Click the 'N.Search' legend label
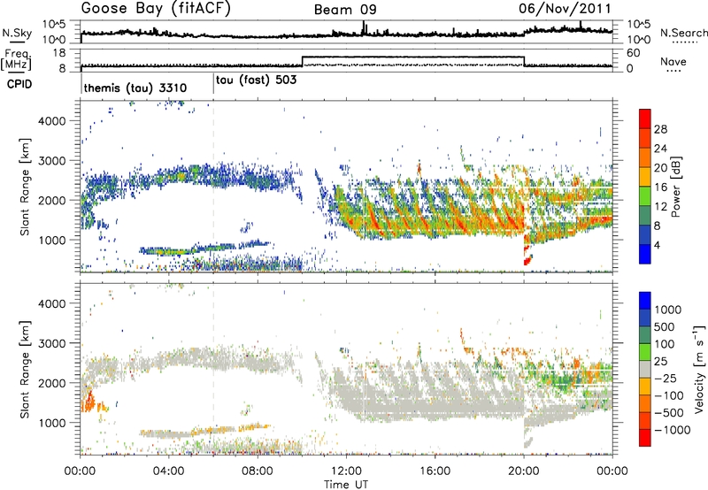Viewport: 708px width, 490px height. coord(683,33)
